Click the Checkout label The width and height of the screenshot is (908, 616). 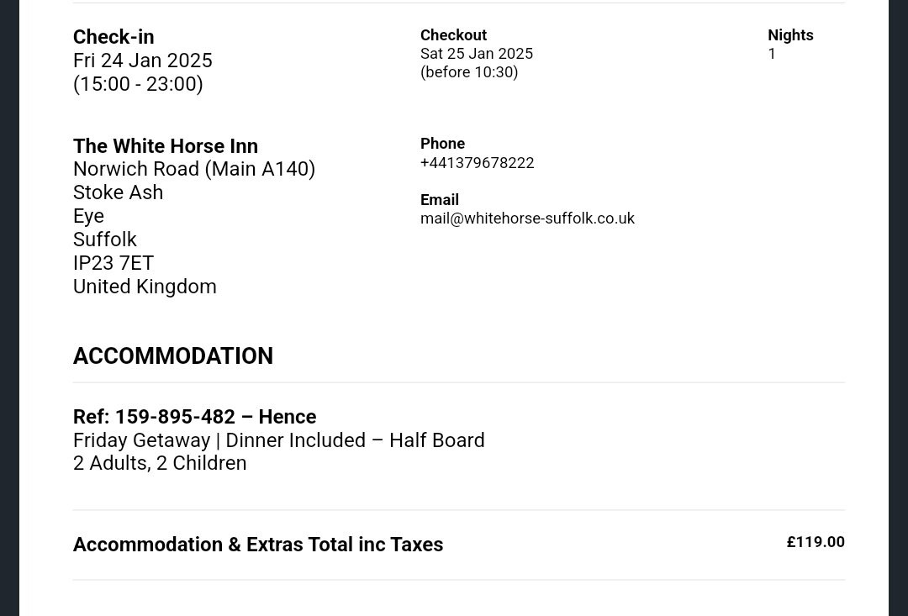pyautogui.click(x=453, y=35)
